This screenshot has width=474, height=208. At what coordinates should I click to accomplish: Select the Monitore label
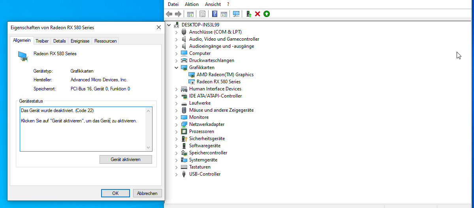coord(199,117)
